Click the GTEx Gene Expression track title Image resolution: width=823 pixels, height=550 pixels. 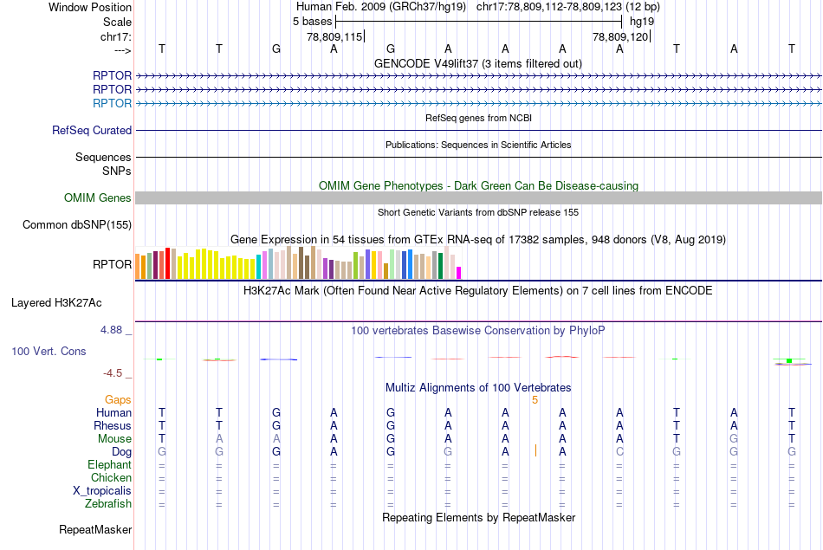click(x=477, y=240)
